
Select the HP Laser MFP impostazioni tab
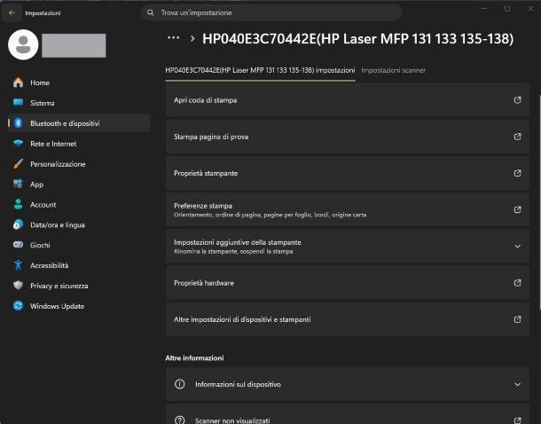tap(260, 70)
